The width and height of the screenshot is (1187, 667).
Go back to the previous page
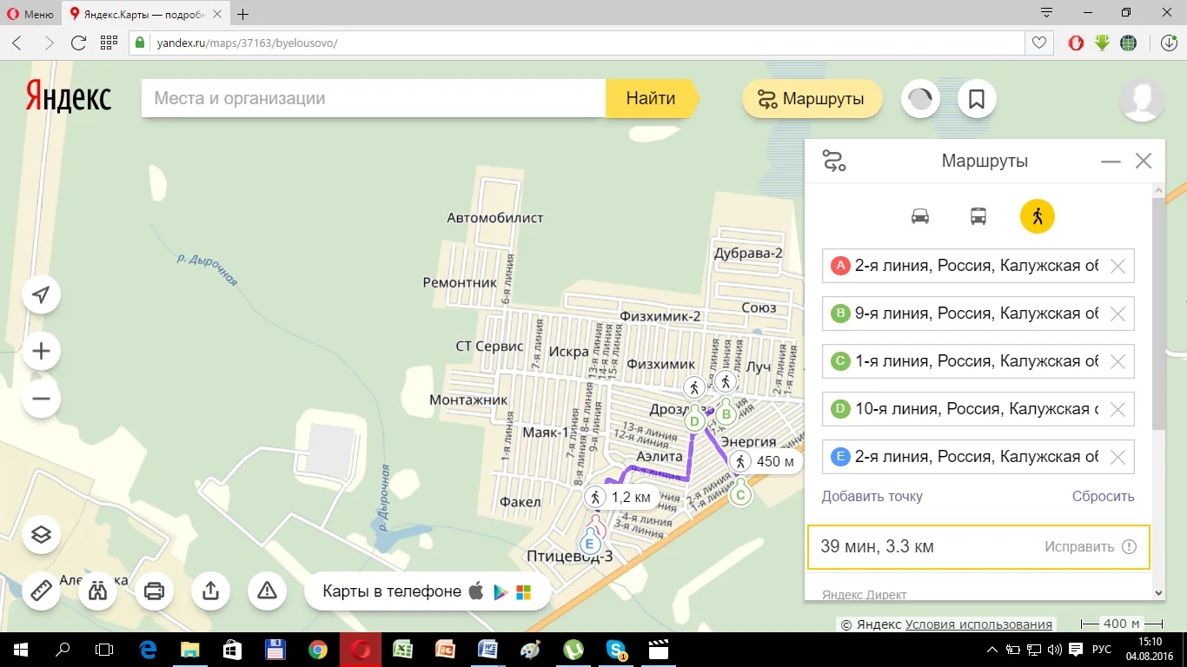(17, 43)
